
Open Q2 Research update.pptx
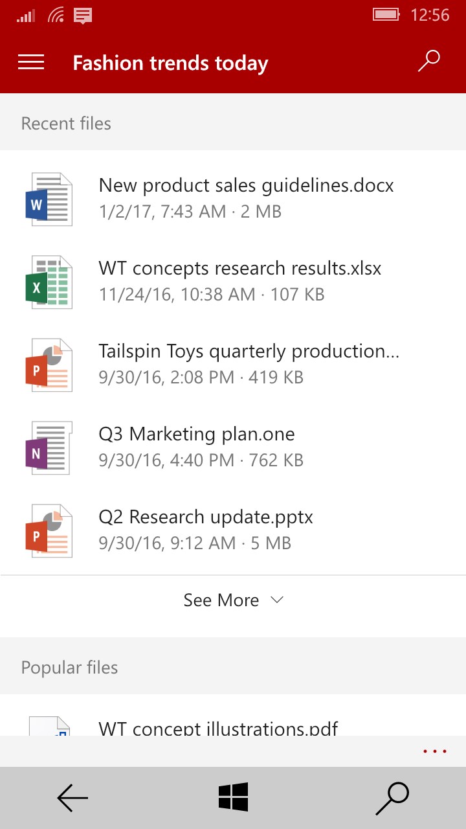[205, 517]
